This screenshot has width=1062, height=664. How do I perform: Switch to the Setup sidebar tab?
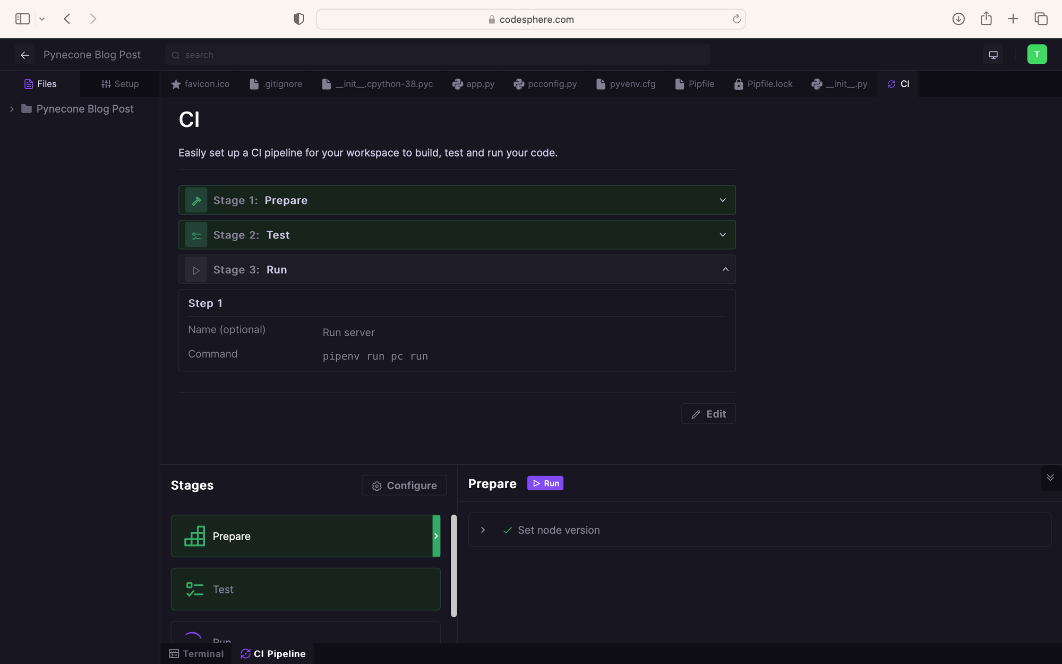[x=120, y=84]
